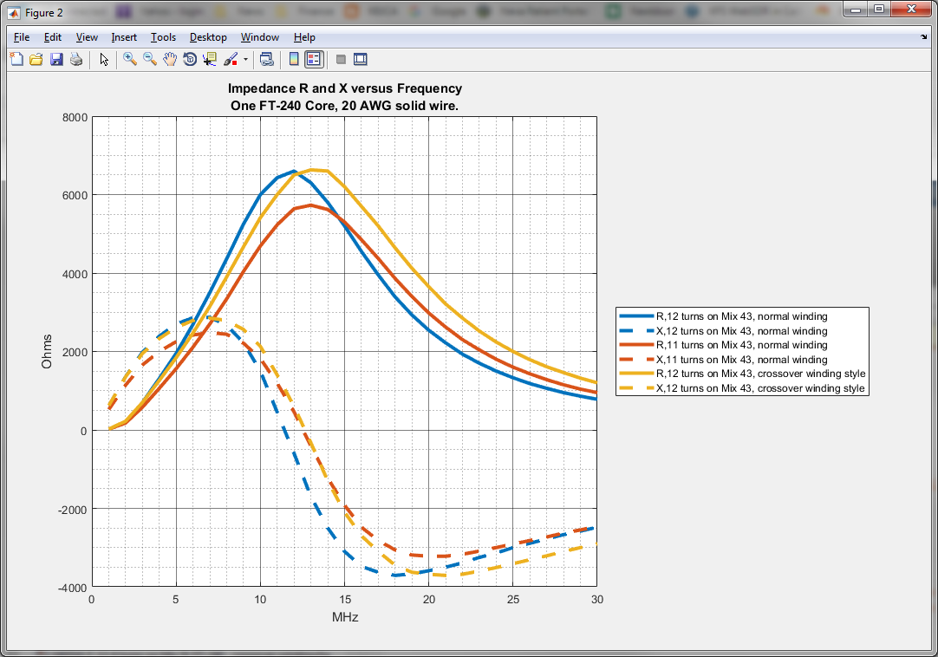938x657 pixels.
Task: Open the Desktop menu
Action: (x=208, y=37)
